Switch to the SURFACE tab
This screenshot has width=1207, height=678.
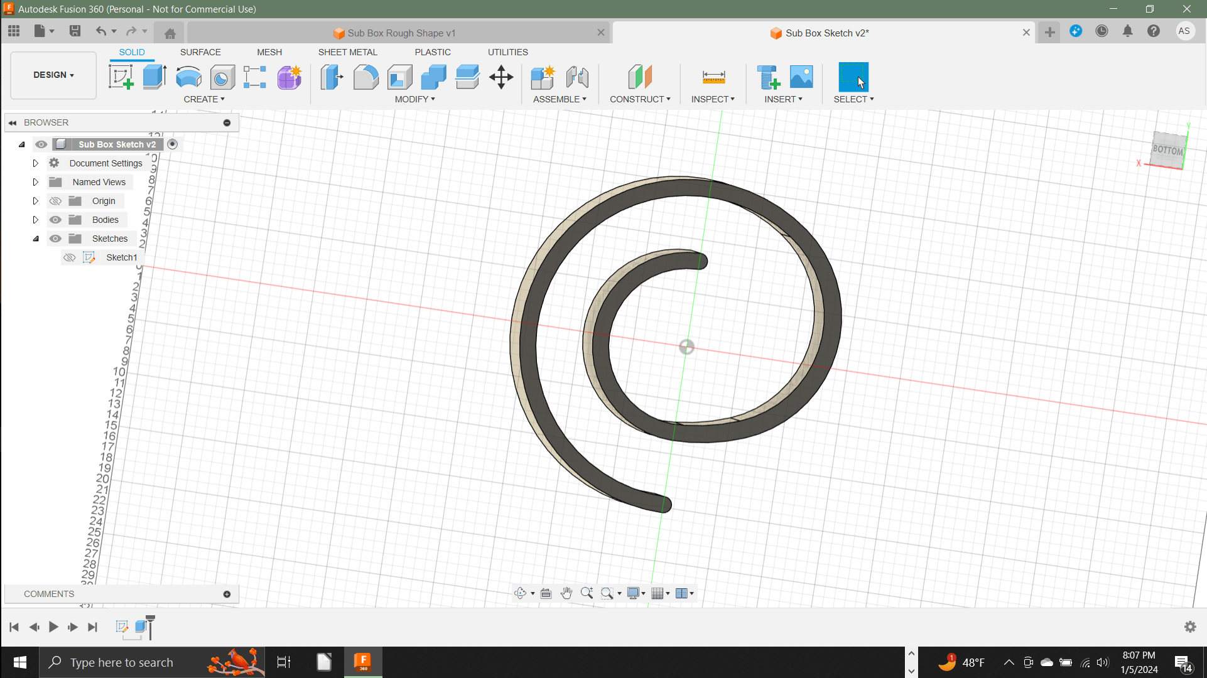tap(200, 52)
